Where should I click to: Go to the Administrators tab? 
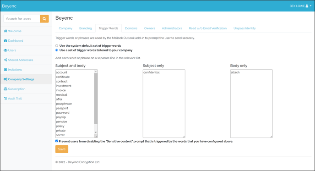click(x=172, y=28)
